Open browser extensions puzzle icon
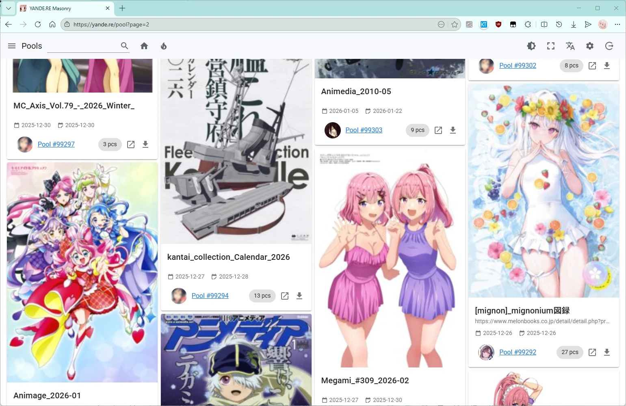 pos(528,24)
